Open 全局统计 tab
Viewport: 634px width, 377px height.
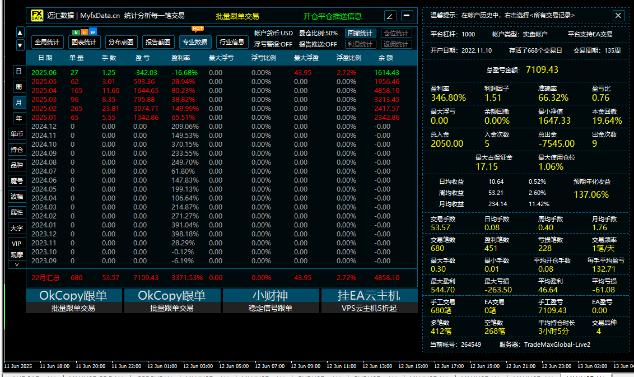47,42
